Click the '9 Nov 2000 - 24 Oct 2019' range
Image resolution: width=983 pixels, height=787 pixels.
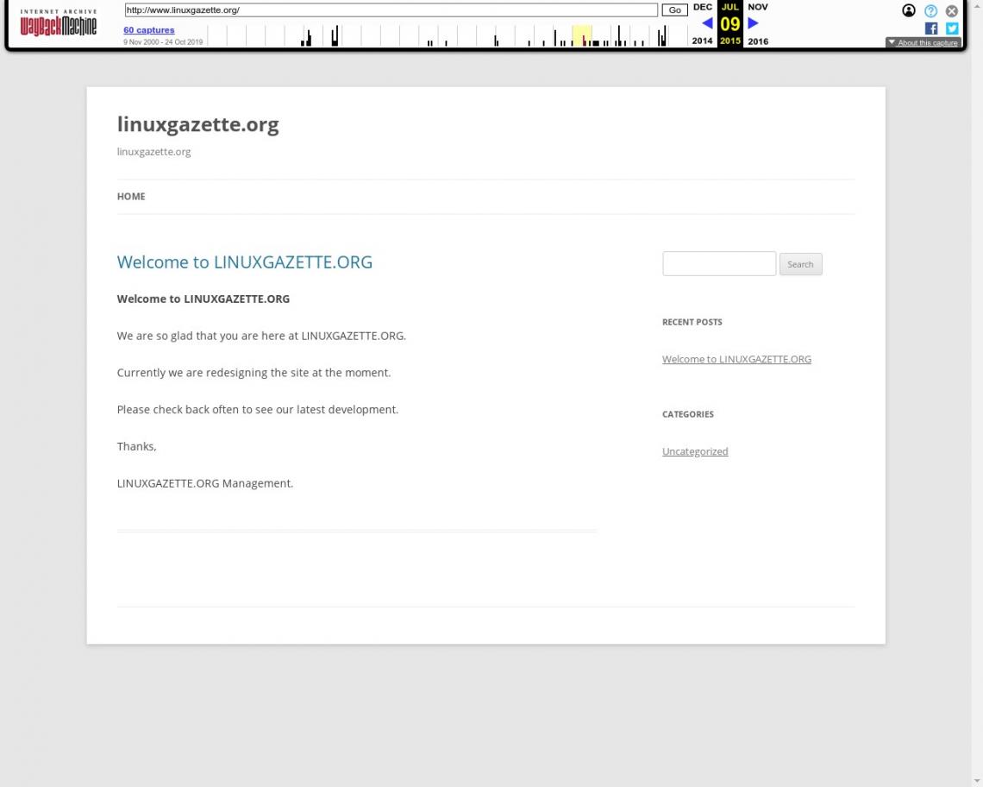pyautogui.click(x=163, y=42)
